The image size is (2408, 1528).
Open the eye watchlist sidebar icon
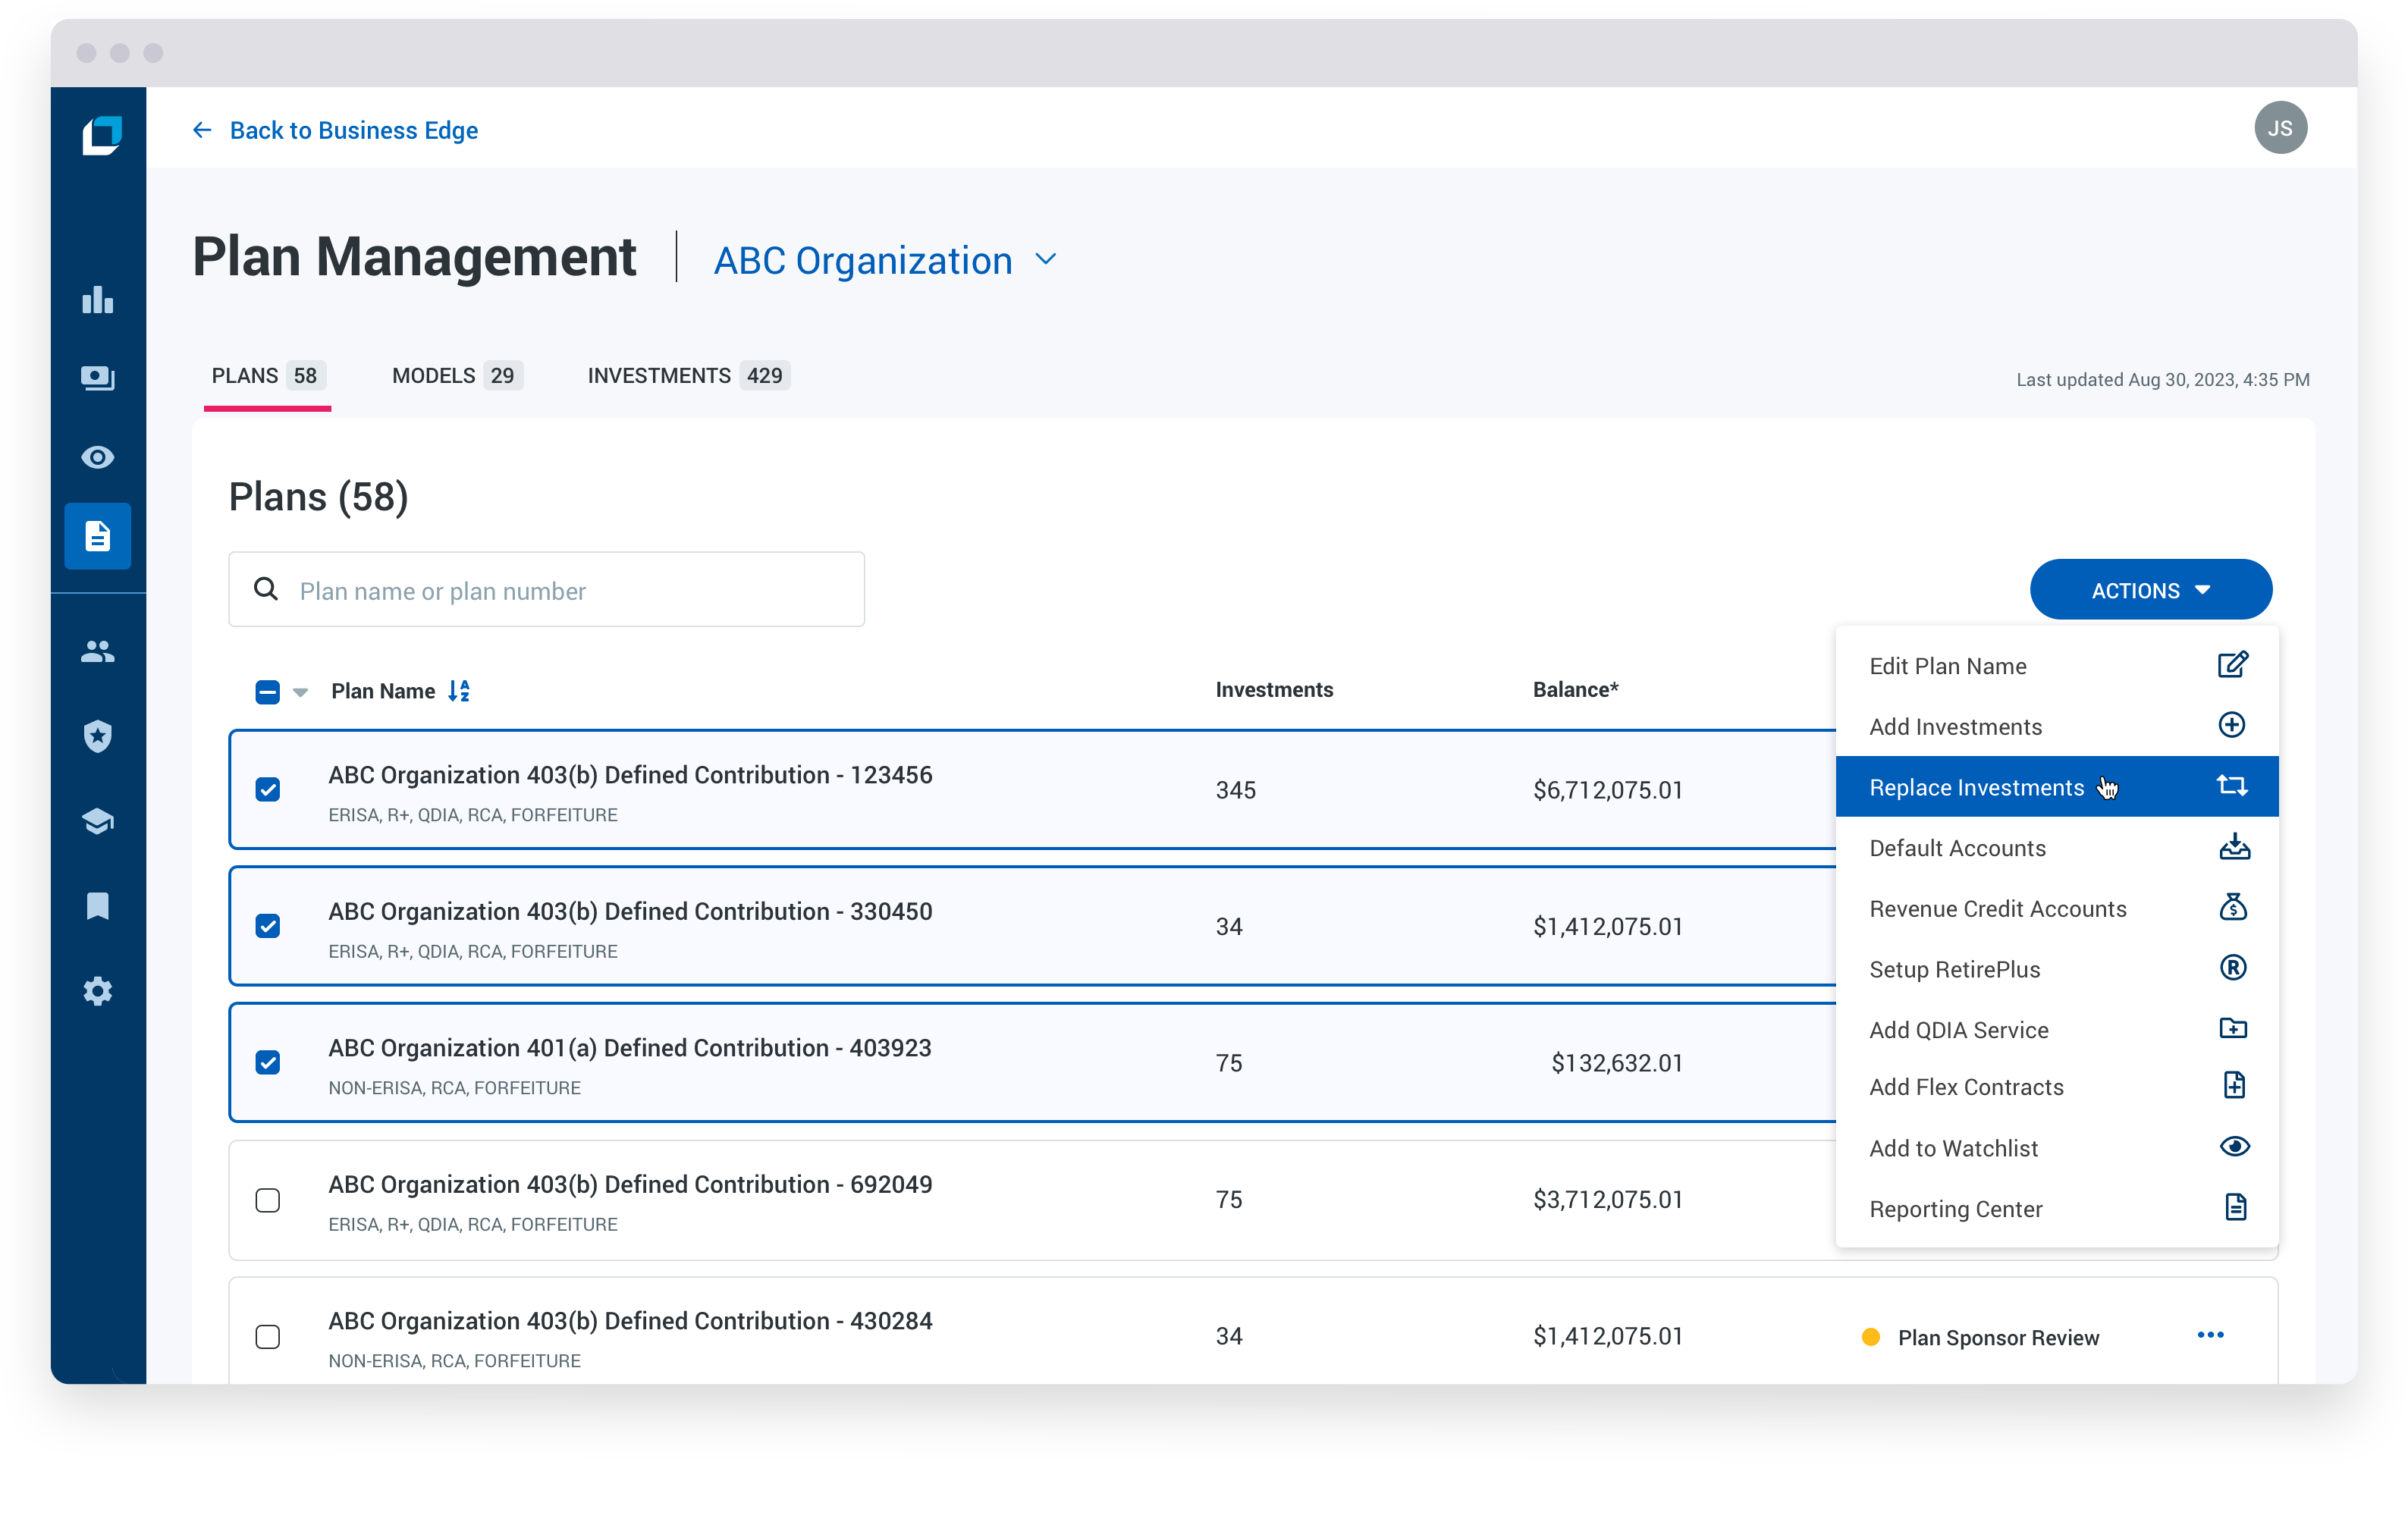tap(98, 457)
